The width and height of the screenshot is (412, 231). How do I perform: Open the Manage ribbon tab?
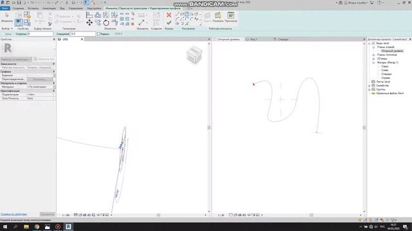[76, 8]
